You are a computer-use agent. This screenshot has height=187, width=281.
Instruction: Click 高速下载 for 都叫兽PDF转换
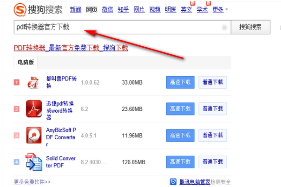click(x=180, y=82)
